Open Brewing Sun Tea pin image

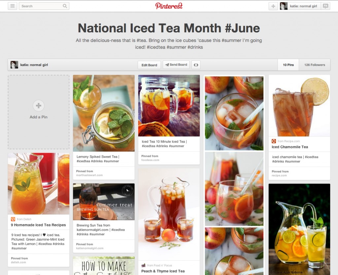(x=104, y=202)
